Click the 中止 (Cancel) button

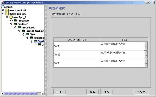click(59, 92)
